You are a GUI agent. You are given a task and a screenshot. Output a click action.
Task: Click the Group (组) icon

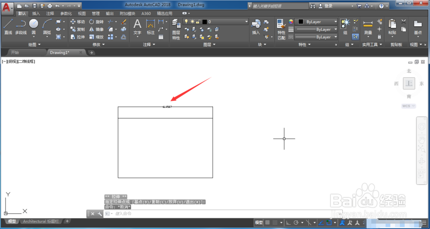coord(345,27)
